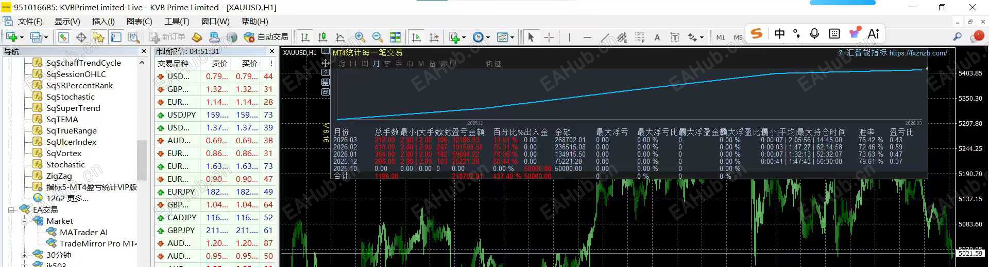Image resolution: width=989 pixels, height=267 pixels.
Task: Select the trendline drawing tool
Action: pyautogui.click(x=605, y=37)
